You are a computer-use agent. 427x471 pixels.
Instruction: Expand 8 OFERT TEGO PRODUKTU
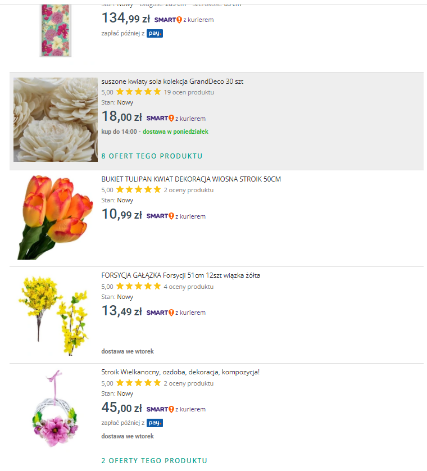pyautogui.click(x=152, y=156)
